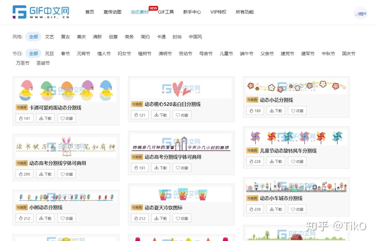Select the 中秋节 festival filter
The image size is (376, 241).
click(328, 53)
